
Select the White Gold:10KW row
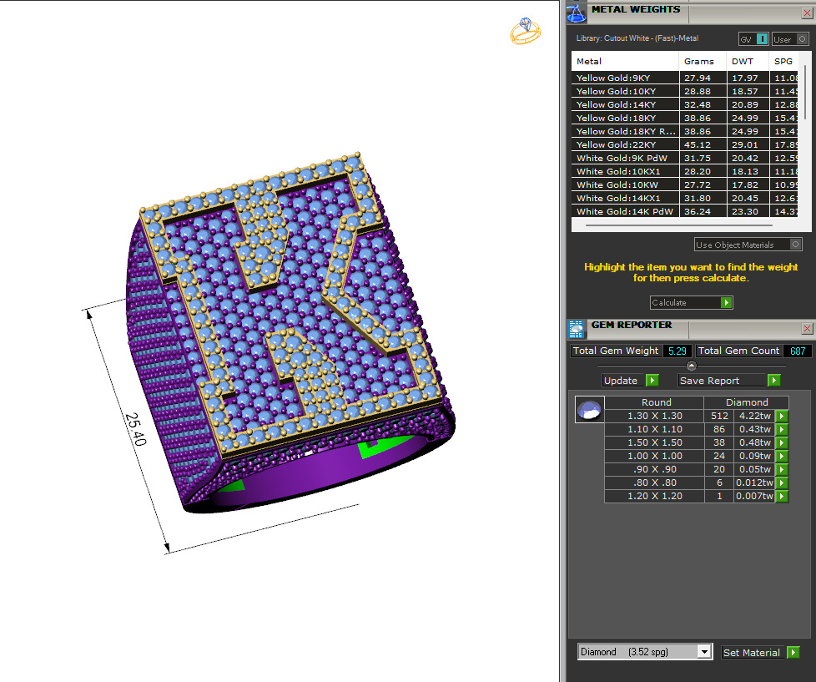coord(685,184)
